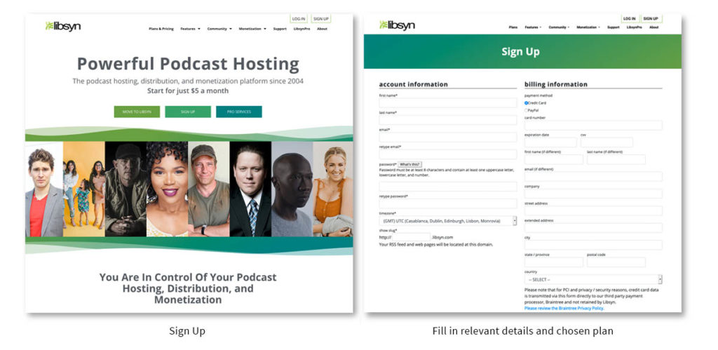Screen dimensions: 718x350
Task: Click the PRO SERVICES button
Action: 239,112
